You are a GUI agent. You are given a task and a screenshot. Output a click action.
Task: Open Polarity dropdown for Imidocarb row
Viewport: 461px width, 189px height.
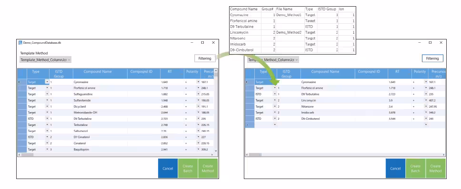426,113
